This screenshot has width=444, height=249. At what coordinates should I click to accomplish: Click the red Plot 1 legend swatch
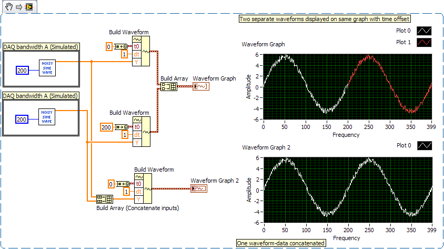tap(424, 43)
